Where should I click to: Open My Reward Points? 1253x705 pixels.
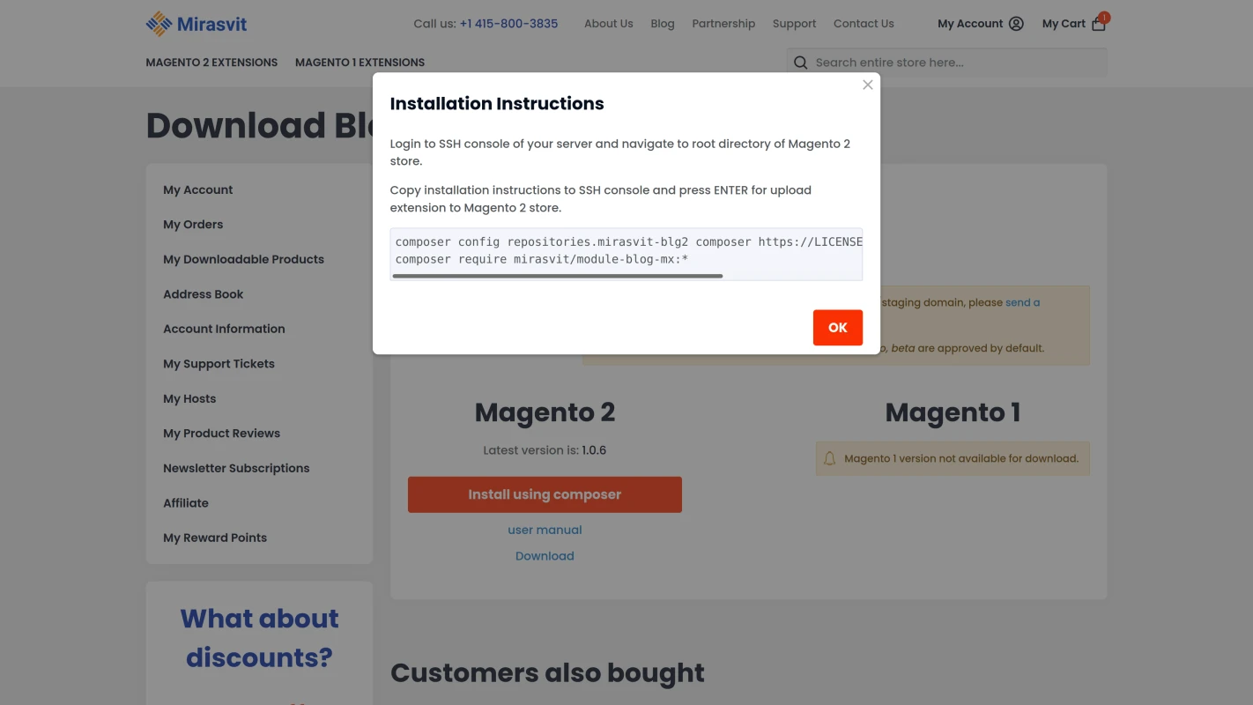click(215, 538)
